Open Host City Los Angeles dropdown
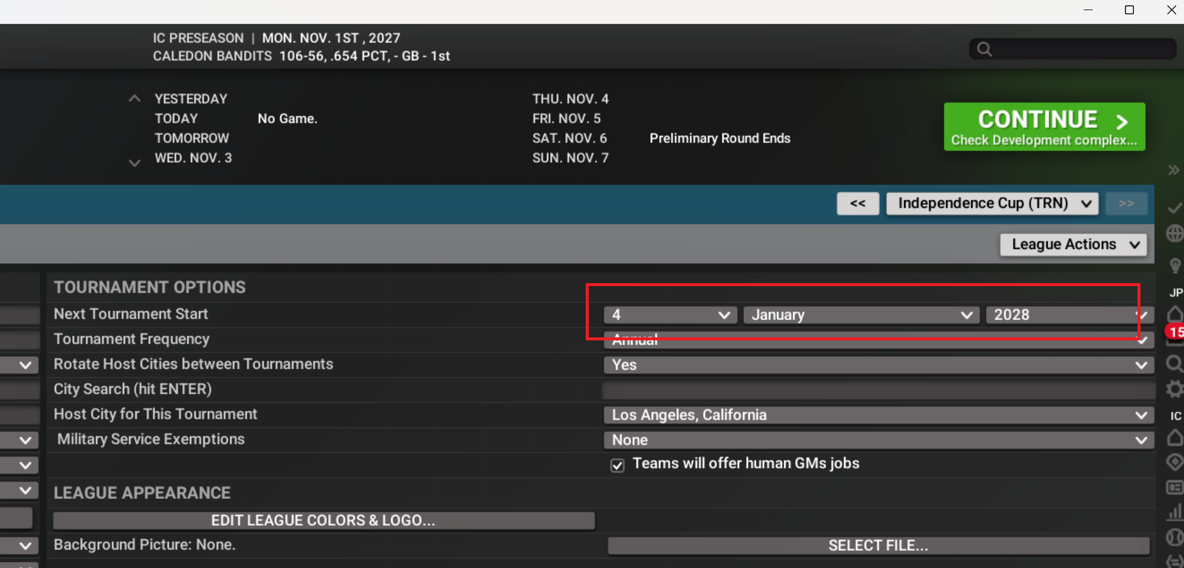This screenshot has height=568, width=1184. click(878, 415)
